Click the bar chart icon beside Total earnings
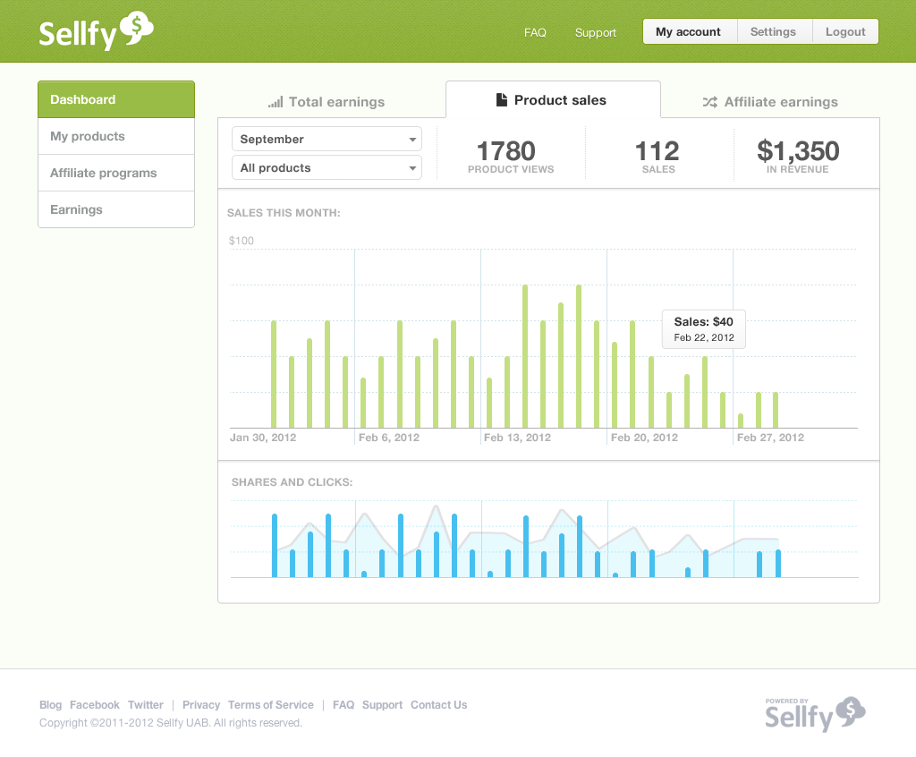The width and height of the screenshot is (916, 757). tap(276, 101)
